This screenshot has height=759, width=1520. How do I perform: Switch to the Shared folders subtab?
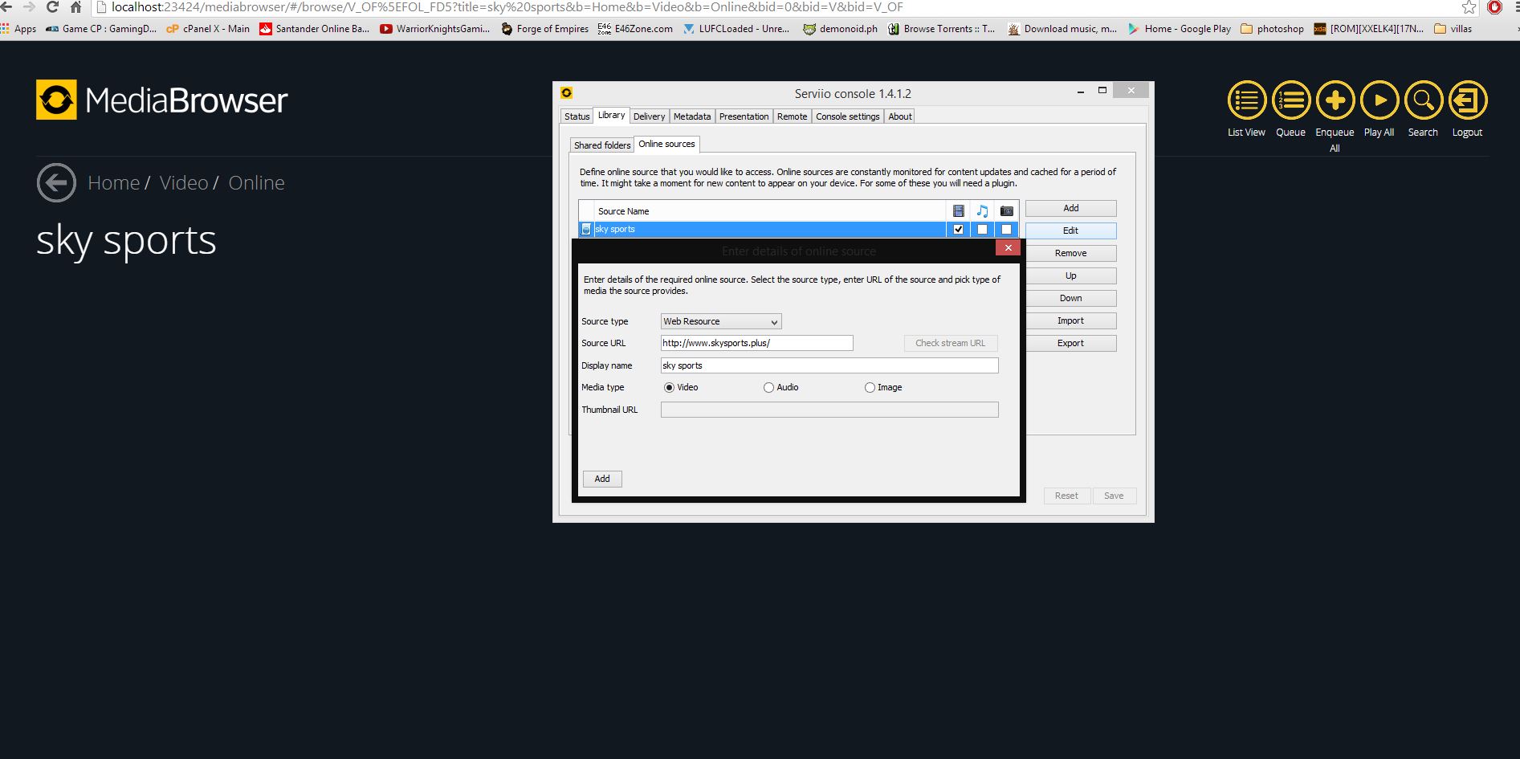(602, 145)
